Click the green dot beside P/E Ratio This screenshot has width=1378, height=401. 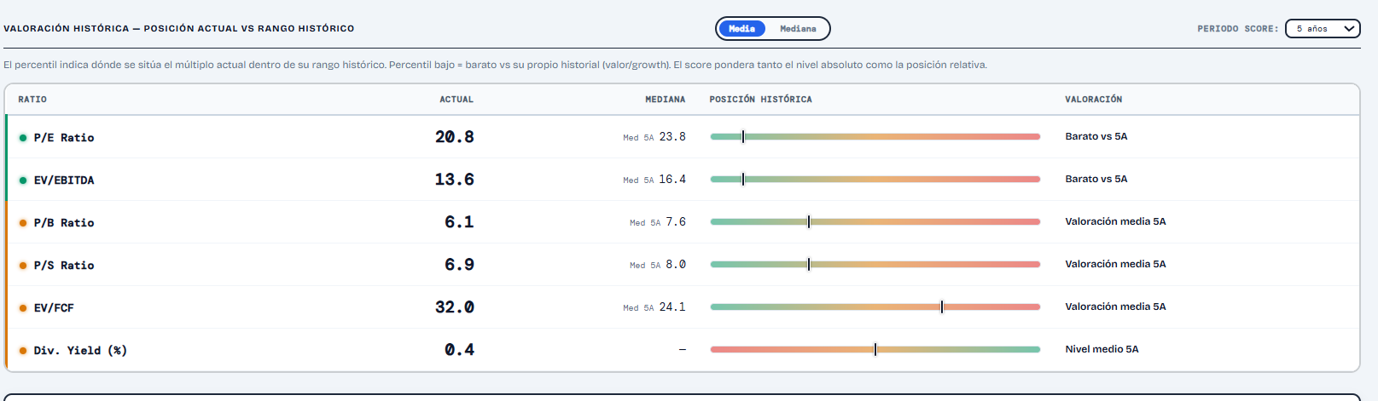(x=23, y=138)
